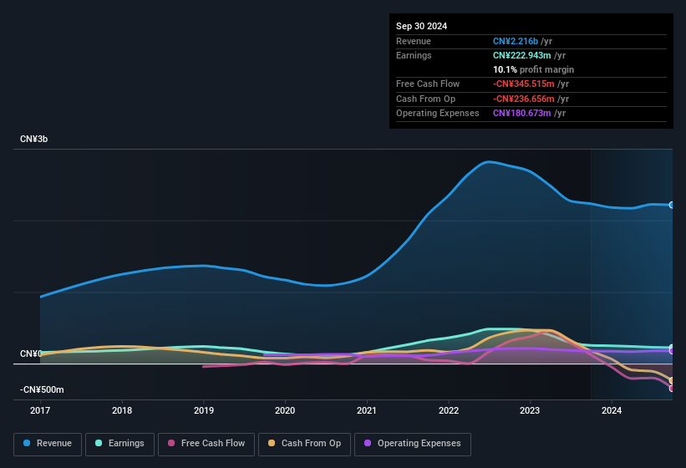The width and height of the screenshot is (686, 468).
Task: Click the 2020 x-axis label
Action: pyautogui.click(x=285, y=410)
